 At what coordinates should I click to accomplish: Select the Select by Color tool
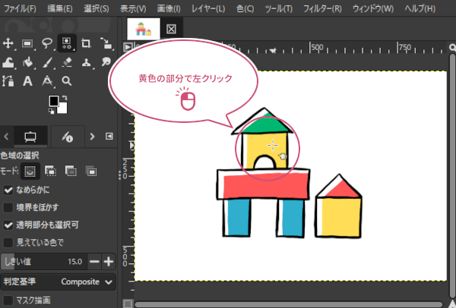click(67, 43)
